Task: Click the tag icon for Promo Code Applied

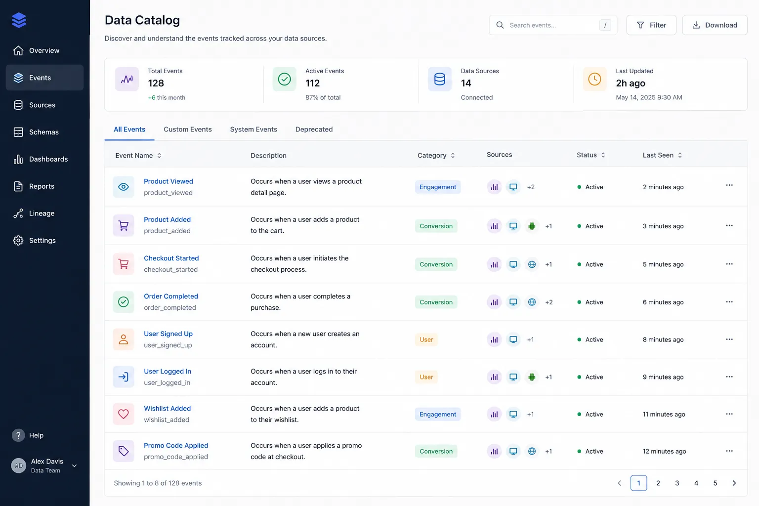Action: pyautogui.click(x=124, y=451)
